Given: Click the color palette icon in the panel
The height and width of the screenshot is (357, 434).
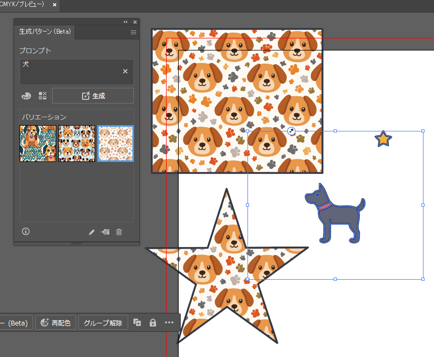Looking at the screenshot, I should [x=26, y=96].
